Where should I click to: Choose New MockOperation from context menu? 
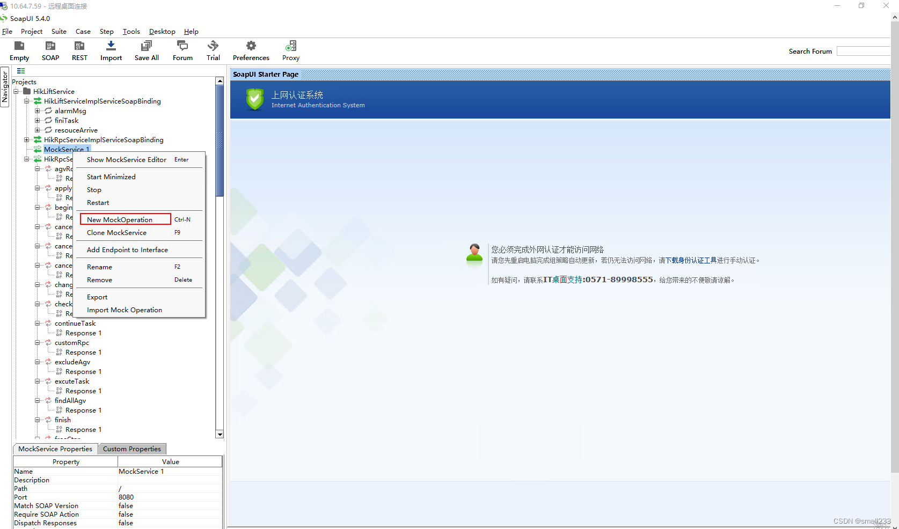140,219
